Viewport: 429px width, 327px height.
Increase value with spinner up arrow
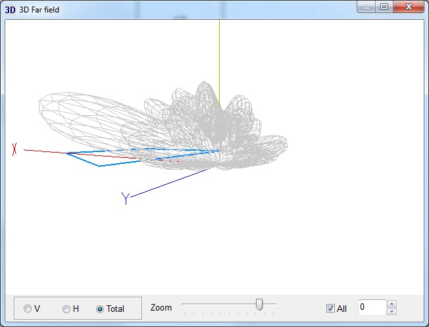pyautogui.click(x=391, y=304)
